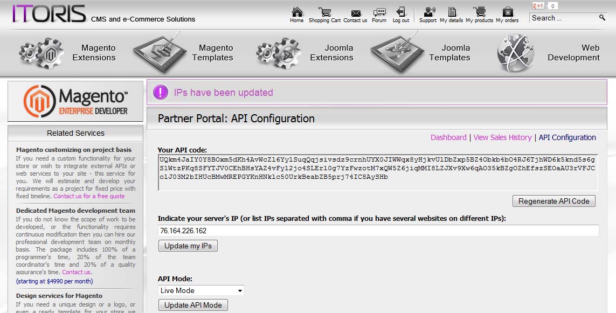Go to the Dashboard link
This screenshot has height=313, width=616.
point(448,137)
